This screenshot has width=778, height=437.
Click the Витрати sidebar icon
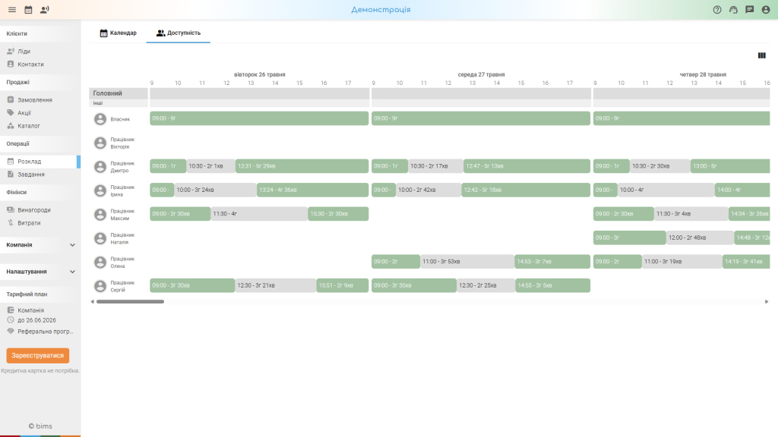click(11, 222)
